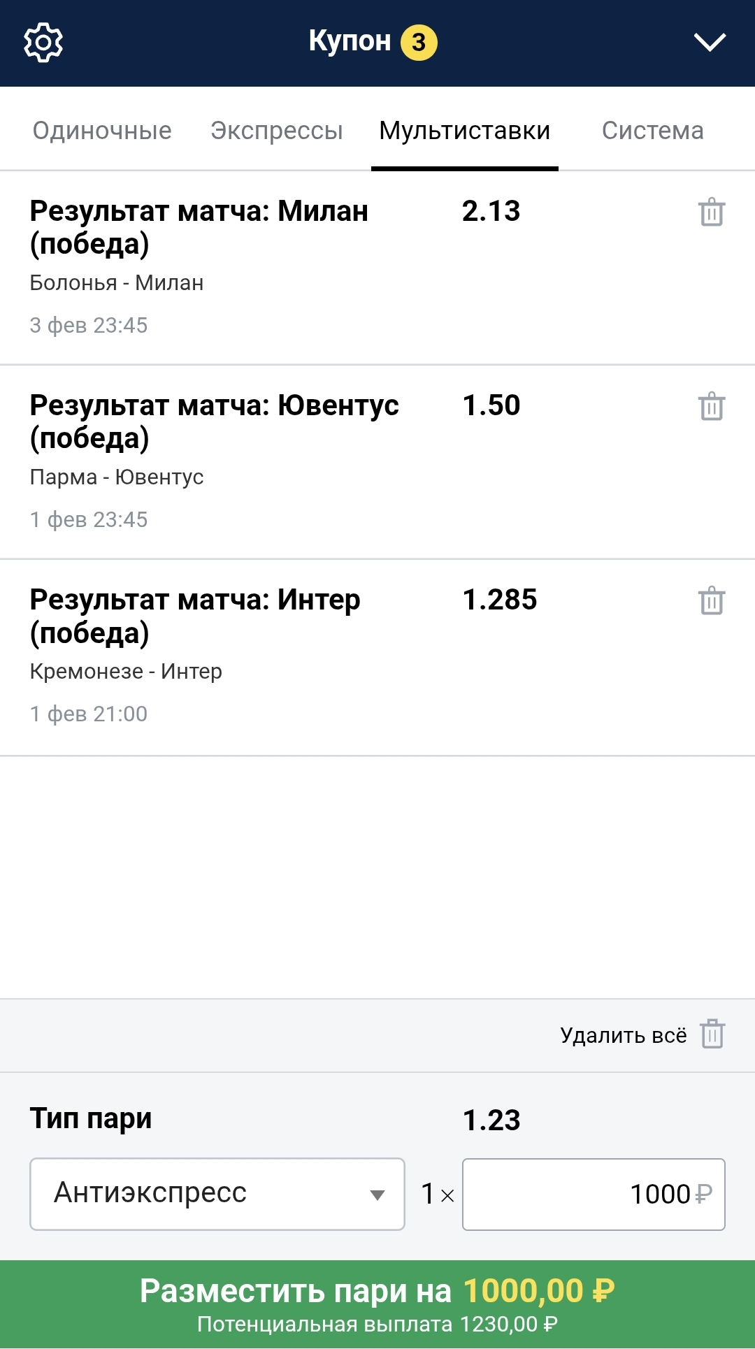Image resolution: width=755 pixels, height=1349 pixels.
Task: Collapse the coupon with the chevron
Action: coord(710,43)
